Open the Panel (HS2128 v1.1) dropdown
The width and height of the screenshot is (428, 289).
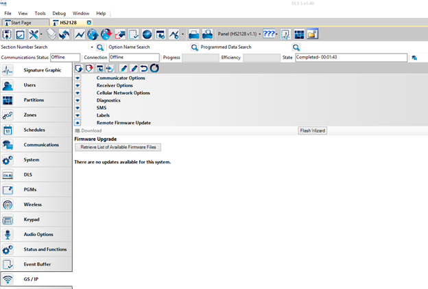click(239, 34)
